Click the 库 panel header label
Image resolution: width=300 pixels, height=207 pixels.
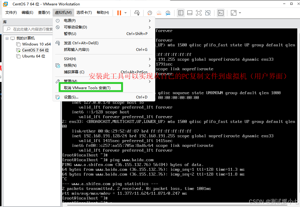5,22
